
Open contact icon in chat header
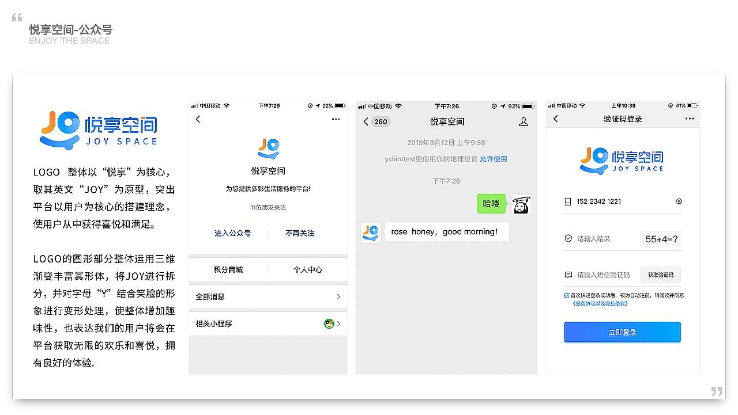(524, 121)
